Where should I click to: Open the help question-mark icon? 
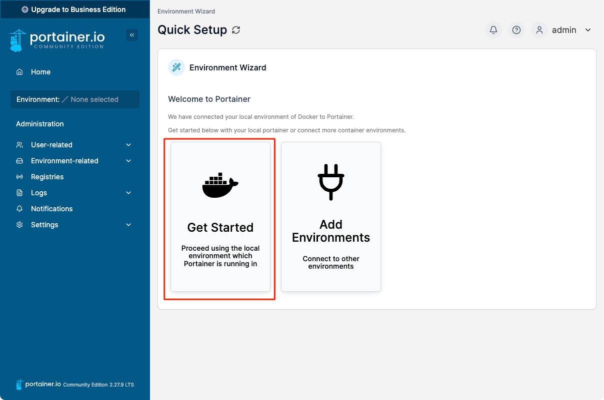click(x=516, y=30)
